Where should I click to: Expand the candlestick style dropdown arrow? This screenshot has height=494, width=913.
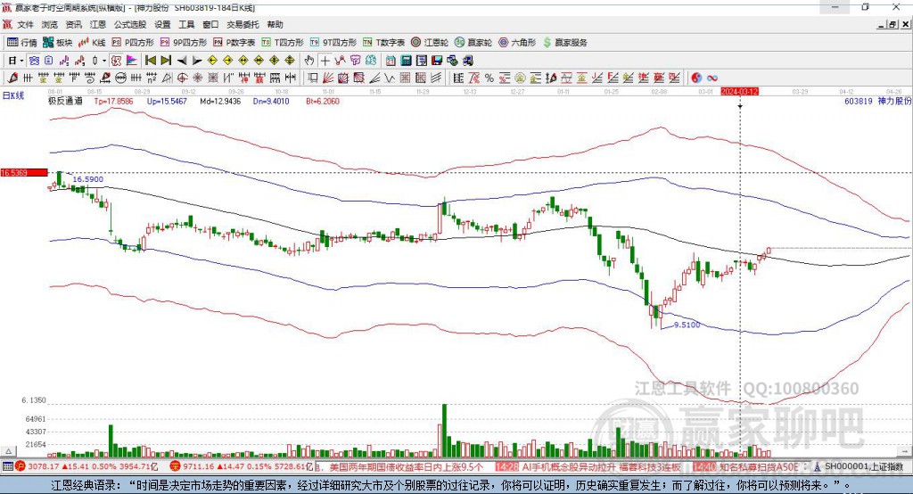(104, 61)
